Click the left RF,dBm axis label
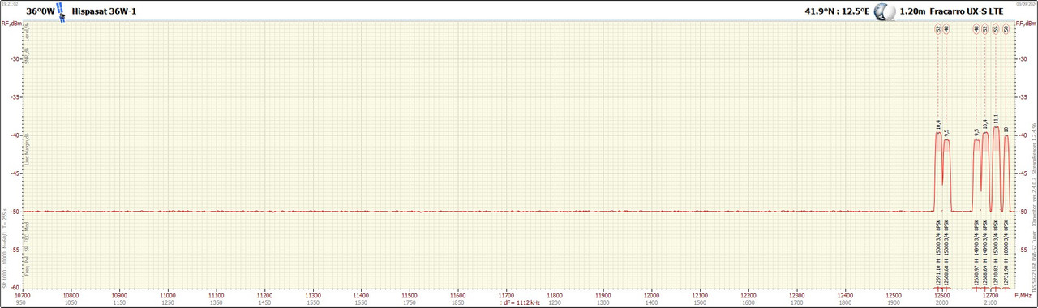 pyautogui.click(x=11, y=23)
